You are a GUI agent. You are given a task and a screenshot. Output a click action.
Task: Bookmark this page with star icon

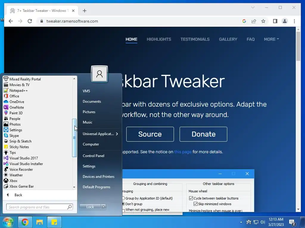click(263, 21)
